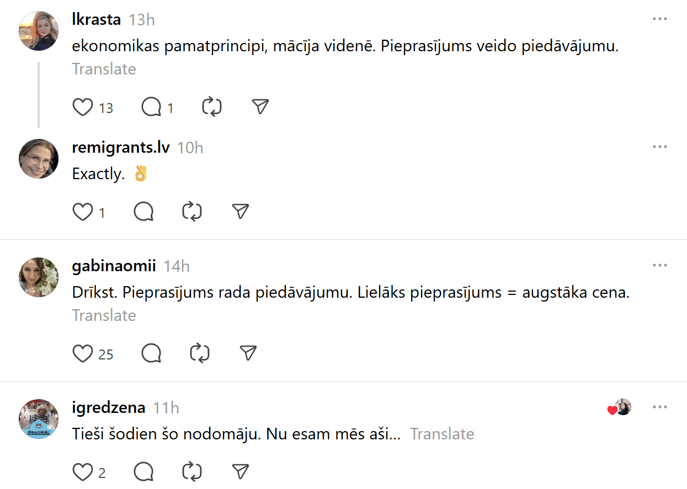Open more options for gabinaomii's comment
The image size is (687, 489).
660,265
